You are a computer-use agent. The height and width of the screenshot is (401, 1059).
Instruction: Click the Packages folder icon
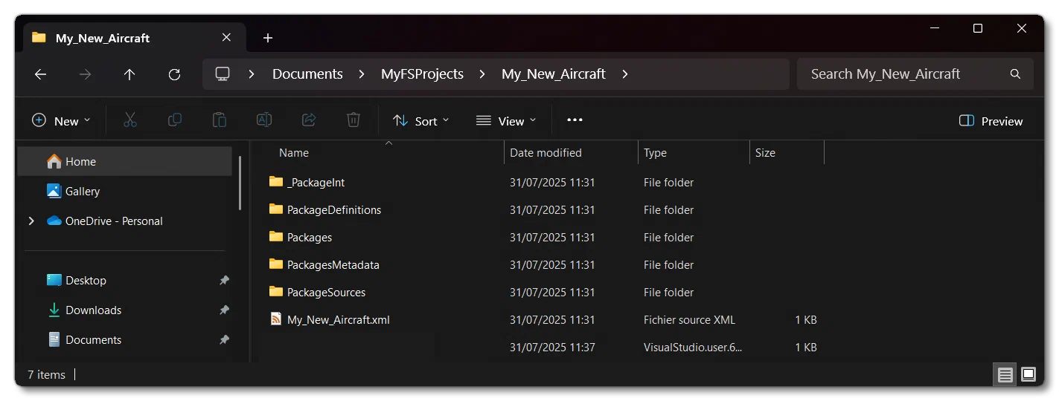276,237
